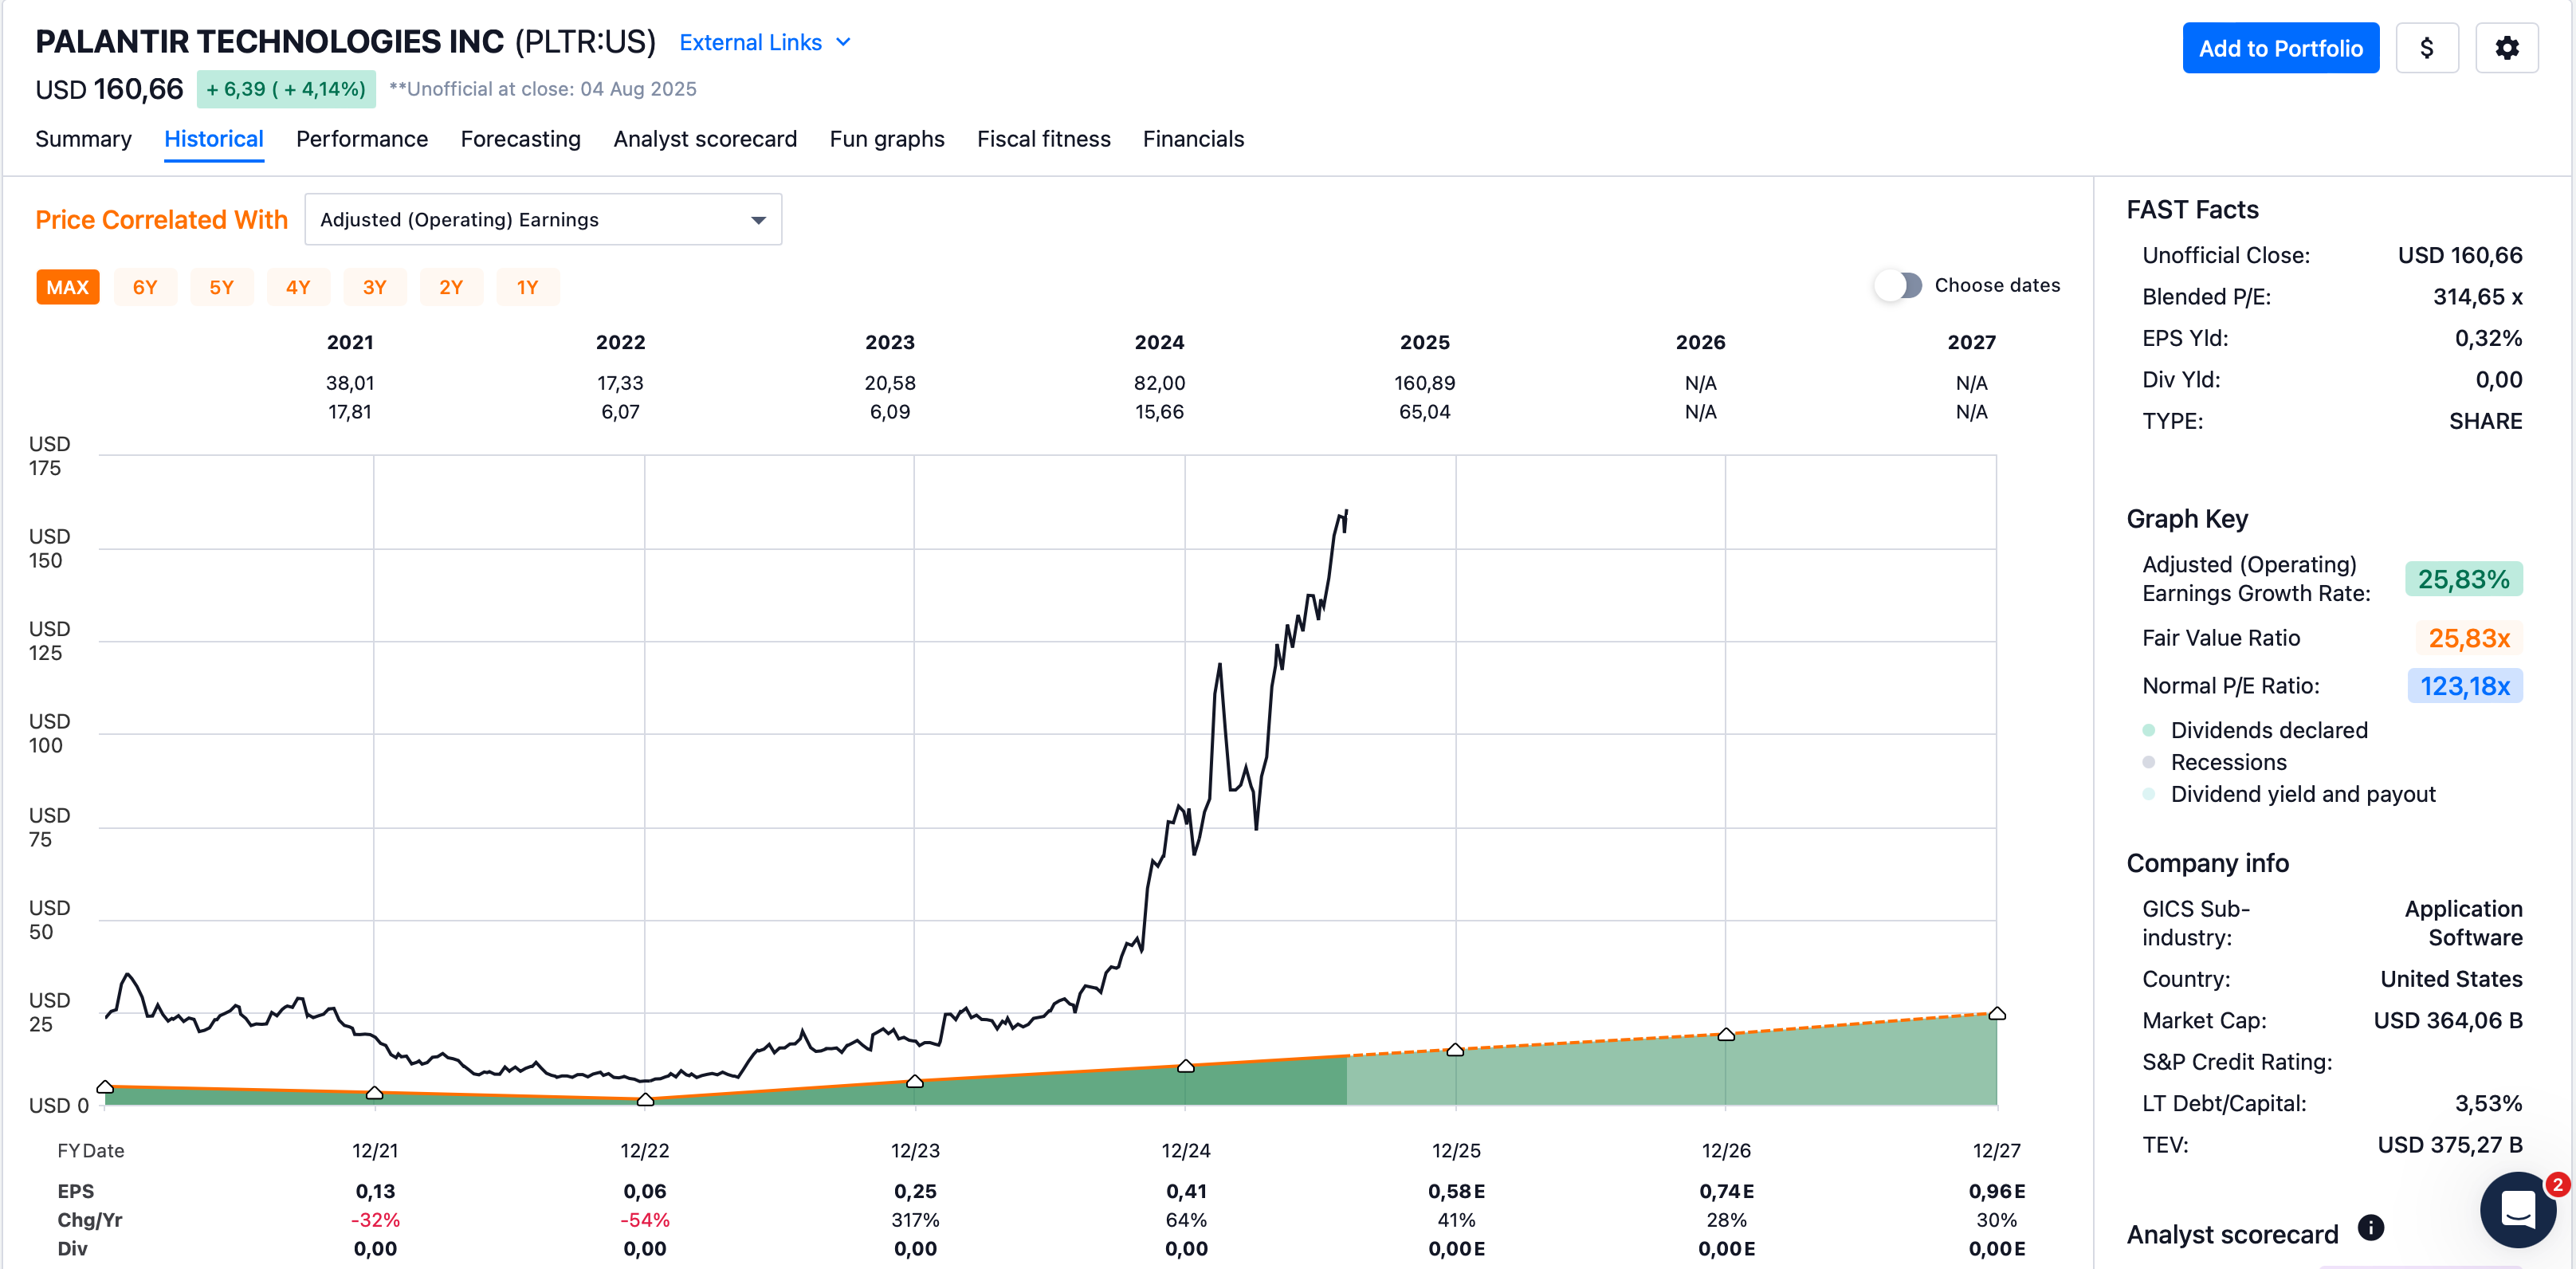Click the Chg/Yr value 317%
Screen dimensions: 2576x1269
tap(915, 1220)
